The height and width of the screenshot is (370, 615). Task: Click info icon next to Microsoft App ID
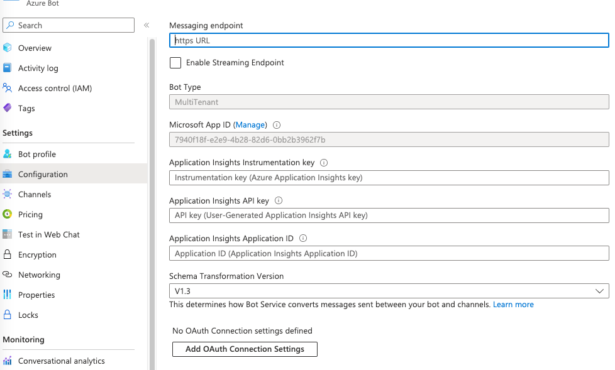(277, 125)
